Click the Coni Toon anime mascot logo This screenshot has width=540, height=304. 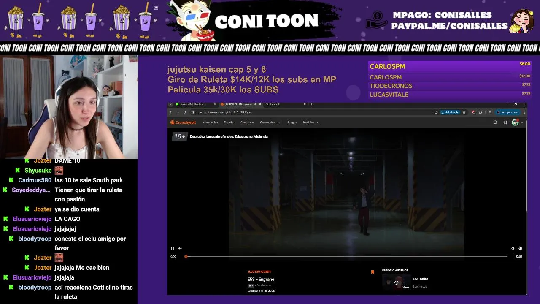point(193,21)
